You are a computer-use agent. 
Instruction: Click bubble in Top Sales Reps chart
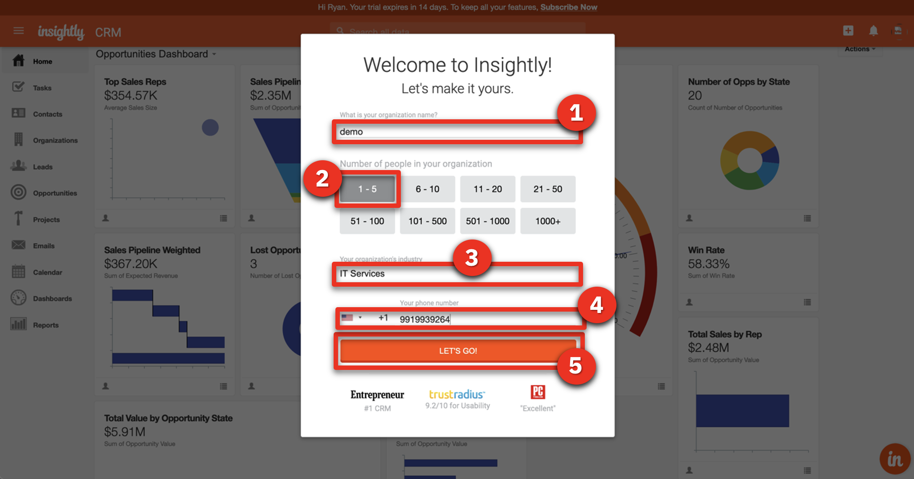tap(210, 128)
